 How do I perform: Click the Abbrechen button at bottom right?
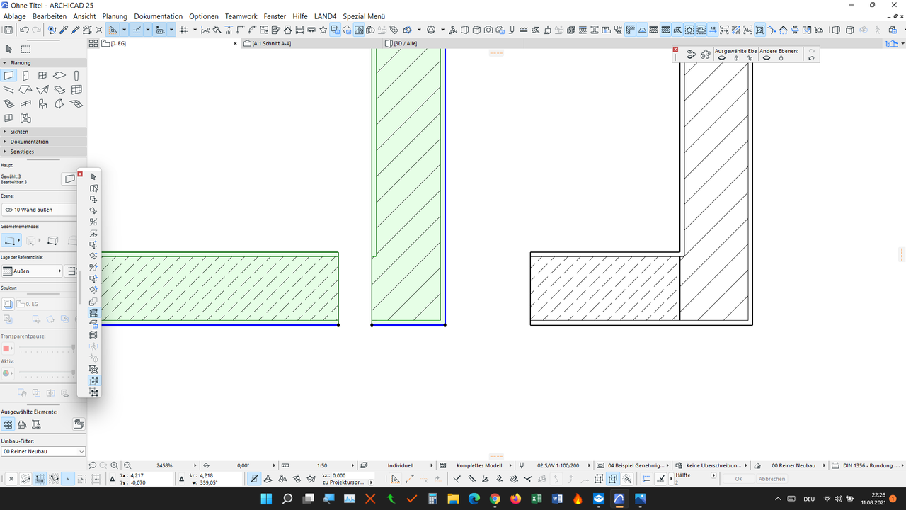click(772, 479)
